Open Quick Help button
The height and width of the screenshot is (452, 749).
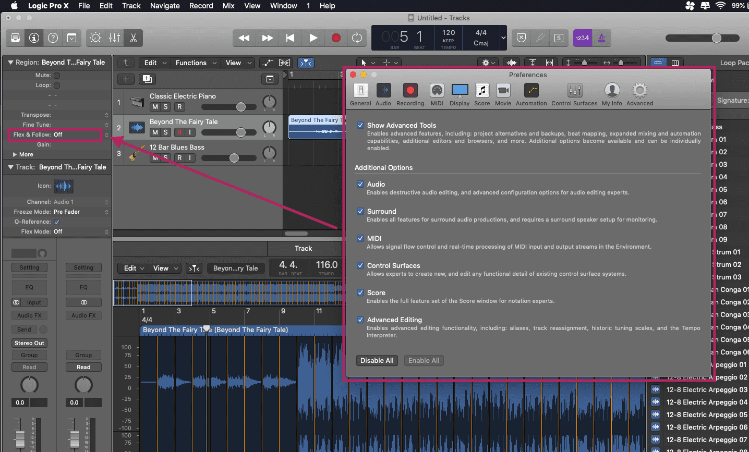coord(53,38)
